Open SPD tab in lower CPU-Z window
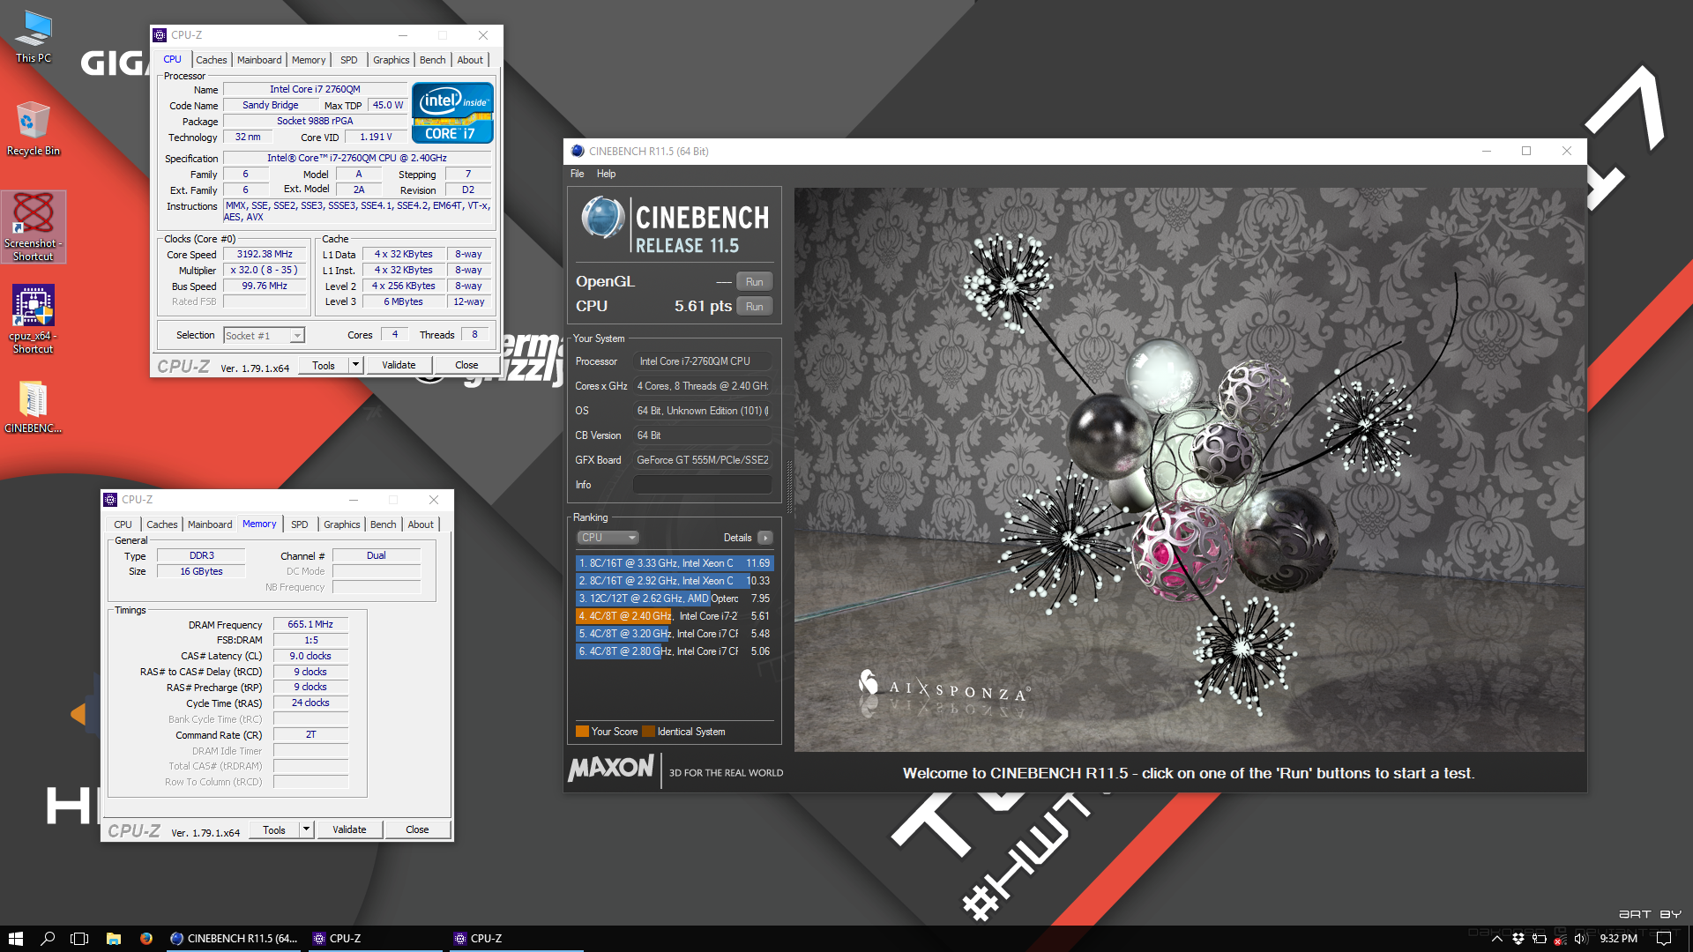Viewport: 1693px width, 952px height. click(300, 524)
